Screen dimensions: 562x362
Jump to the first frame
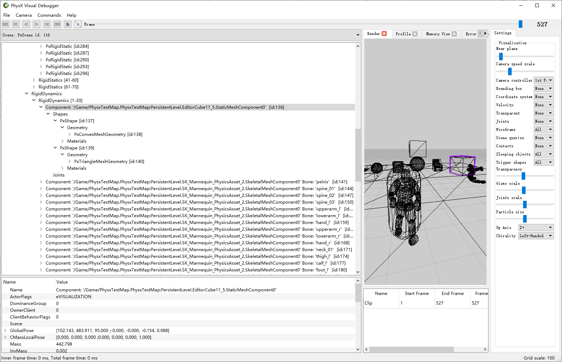[x=5, y=24]
